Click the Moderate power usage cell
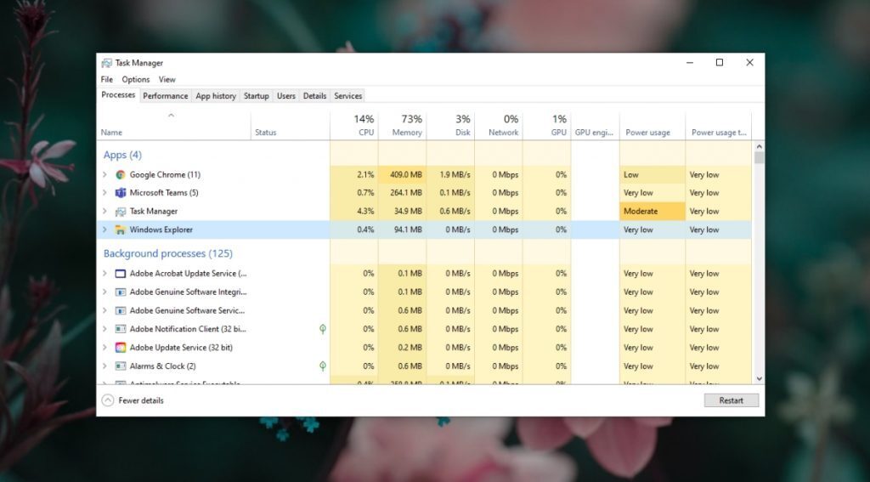 (x=652, y=211)
